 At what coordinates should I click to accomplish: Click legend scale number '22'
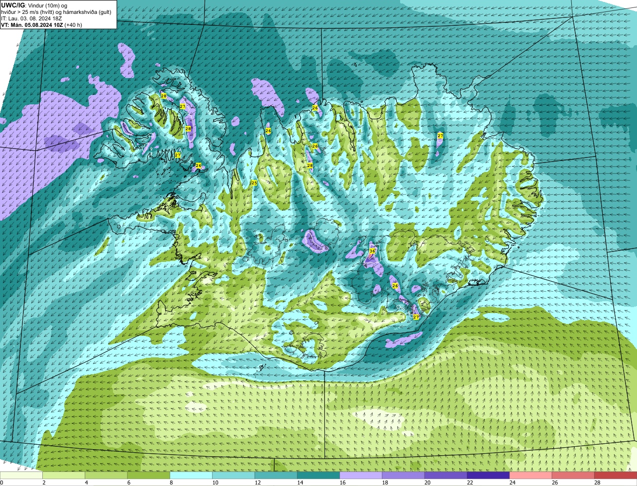[470, 483]
